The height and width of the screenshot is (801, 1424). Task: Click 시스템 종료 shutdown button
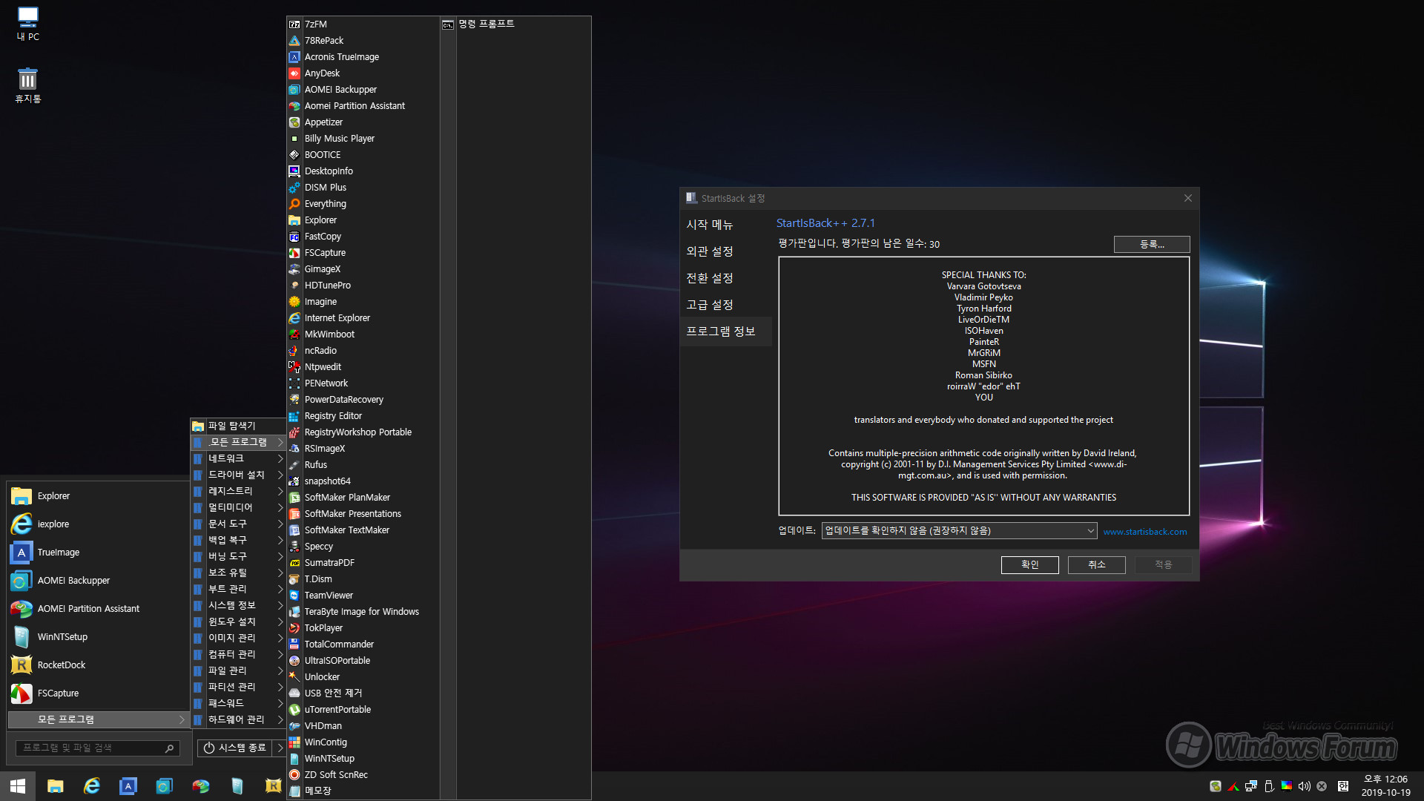(x=235, y=748)
